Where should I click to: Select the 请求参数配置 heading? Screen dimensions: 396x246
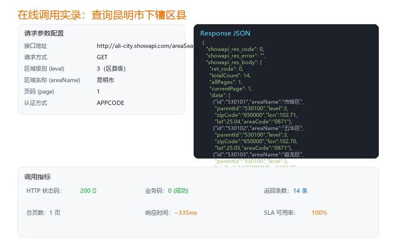tap(44, 33)
